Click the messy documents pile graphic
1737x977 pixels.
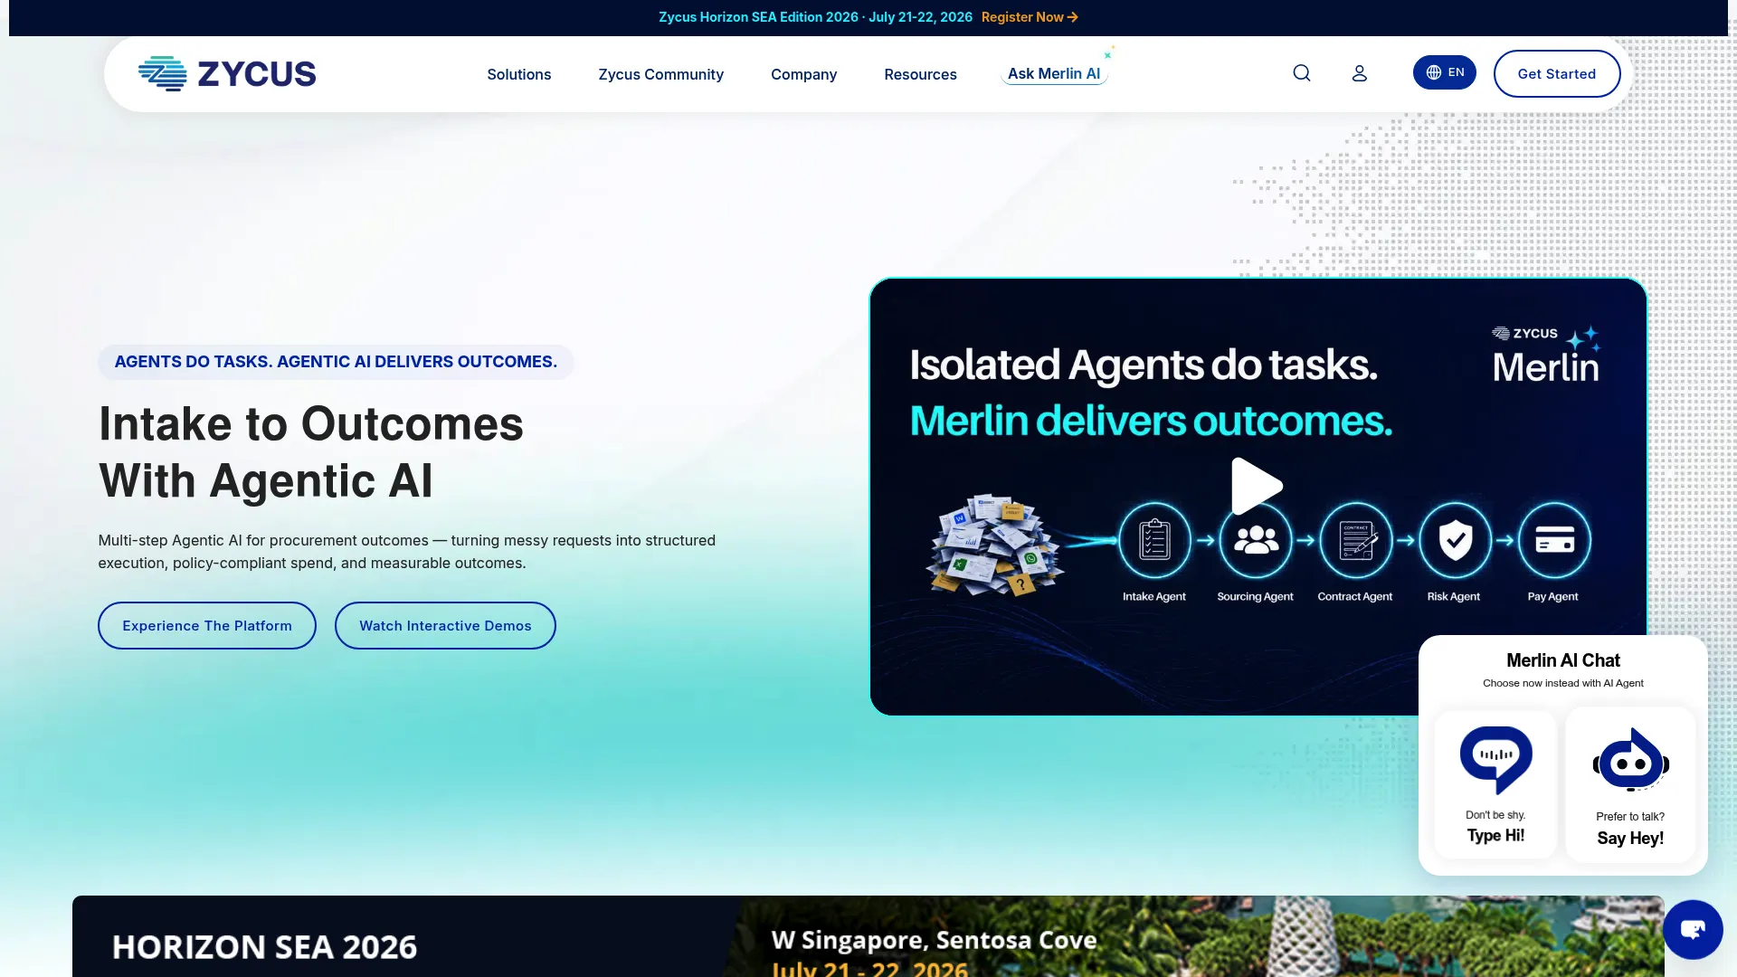[993, 545]
